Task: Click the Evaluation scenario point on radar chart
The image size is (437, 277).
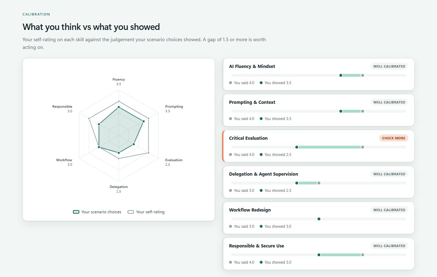Action: [134, 144]
